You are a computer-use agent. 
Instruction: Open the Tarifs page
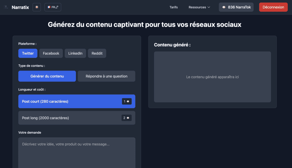pos(173,7)
